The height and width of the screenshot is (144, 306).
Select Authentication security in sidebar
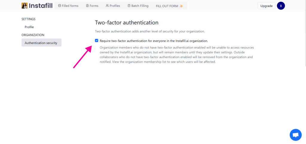41,43
